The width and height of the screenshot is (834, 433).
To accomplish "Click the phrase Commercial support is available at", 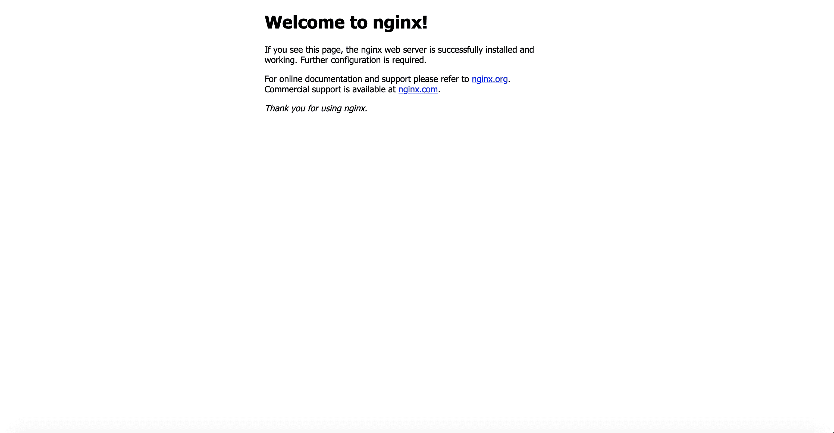I will pos(330,89).
